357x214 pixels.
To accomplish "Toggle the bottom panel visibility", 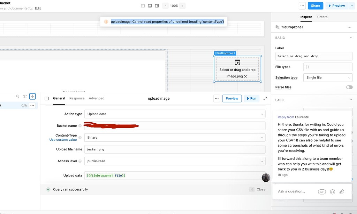I will click(150, 6).
